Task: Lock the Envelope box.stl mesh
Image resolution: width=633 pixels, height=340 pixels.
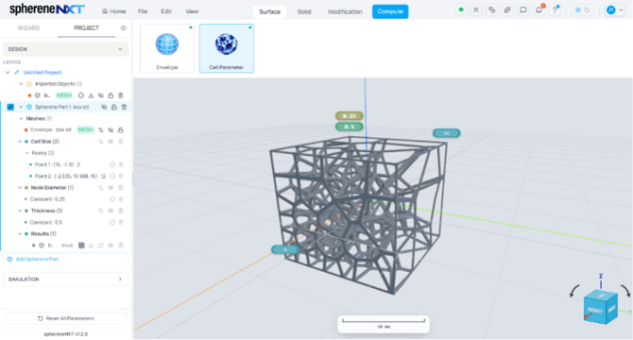Action: click(x=121, y=130)
